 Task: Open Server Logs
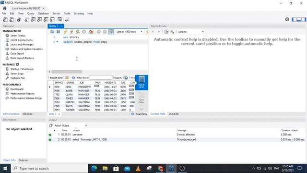pos(17,74)
